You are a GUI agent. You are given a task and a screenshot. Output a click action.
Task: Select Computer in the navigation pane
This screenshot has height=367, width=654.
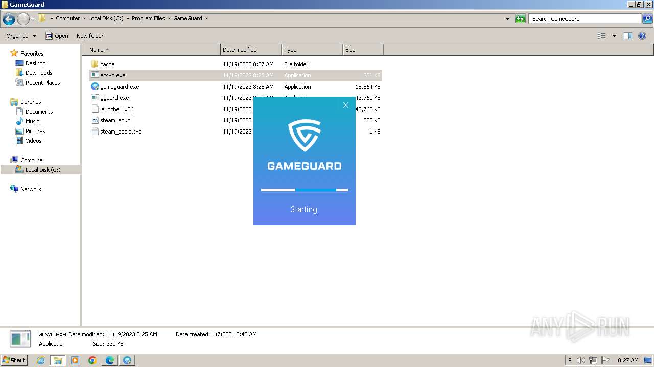tap(32, 160)
